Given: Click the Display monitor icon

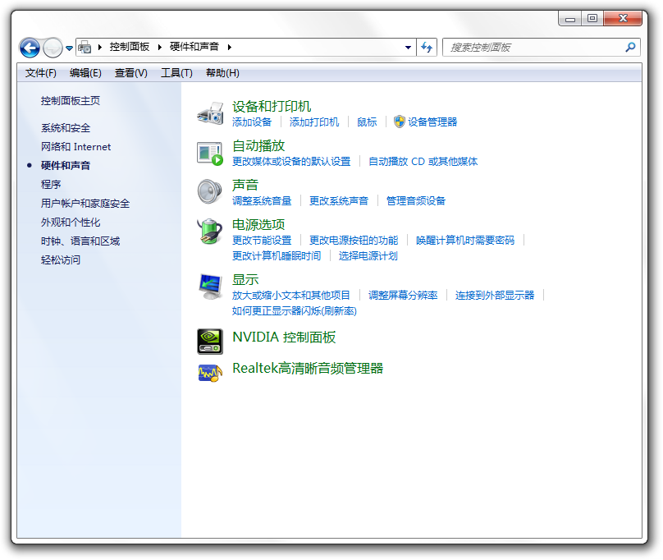Looking at the screenshot, I should (x=210, y=287).
